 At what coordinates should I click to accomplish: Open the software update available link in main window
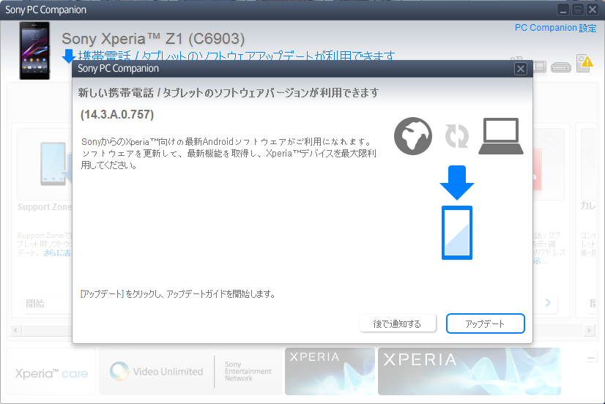[237, 56]
